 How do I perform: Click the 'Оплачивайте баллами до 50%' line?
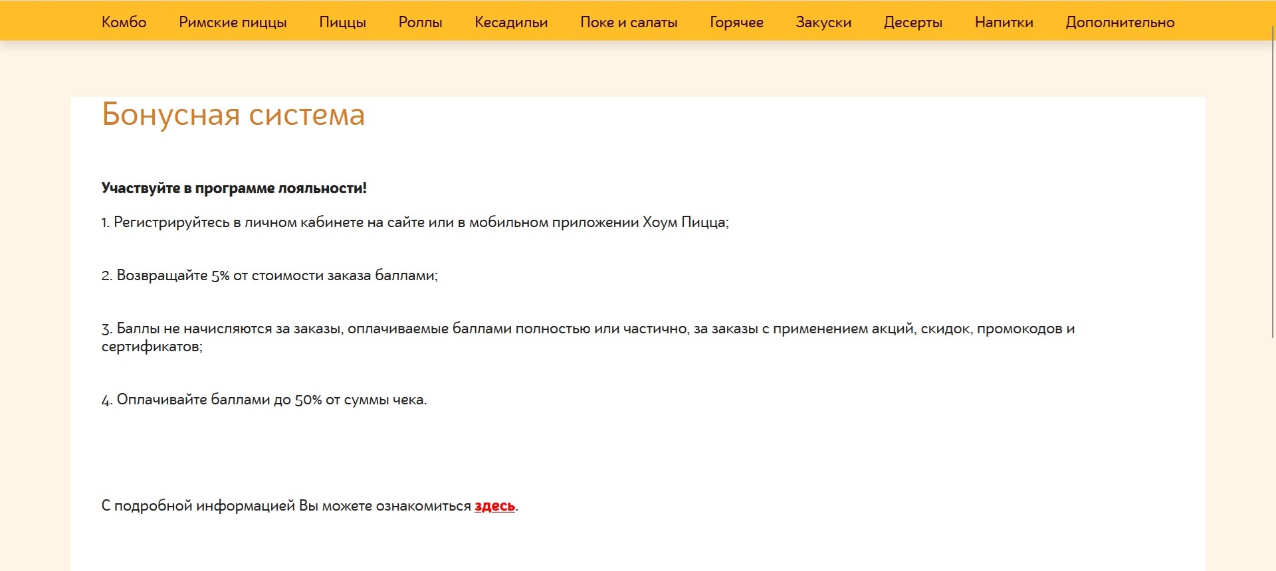265,400
